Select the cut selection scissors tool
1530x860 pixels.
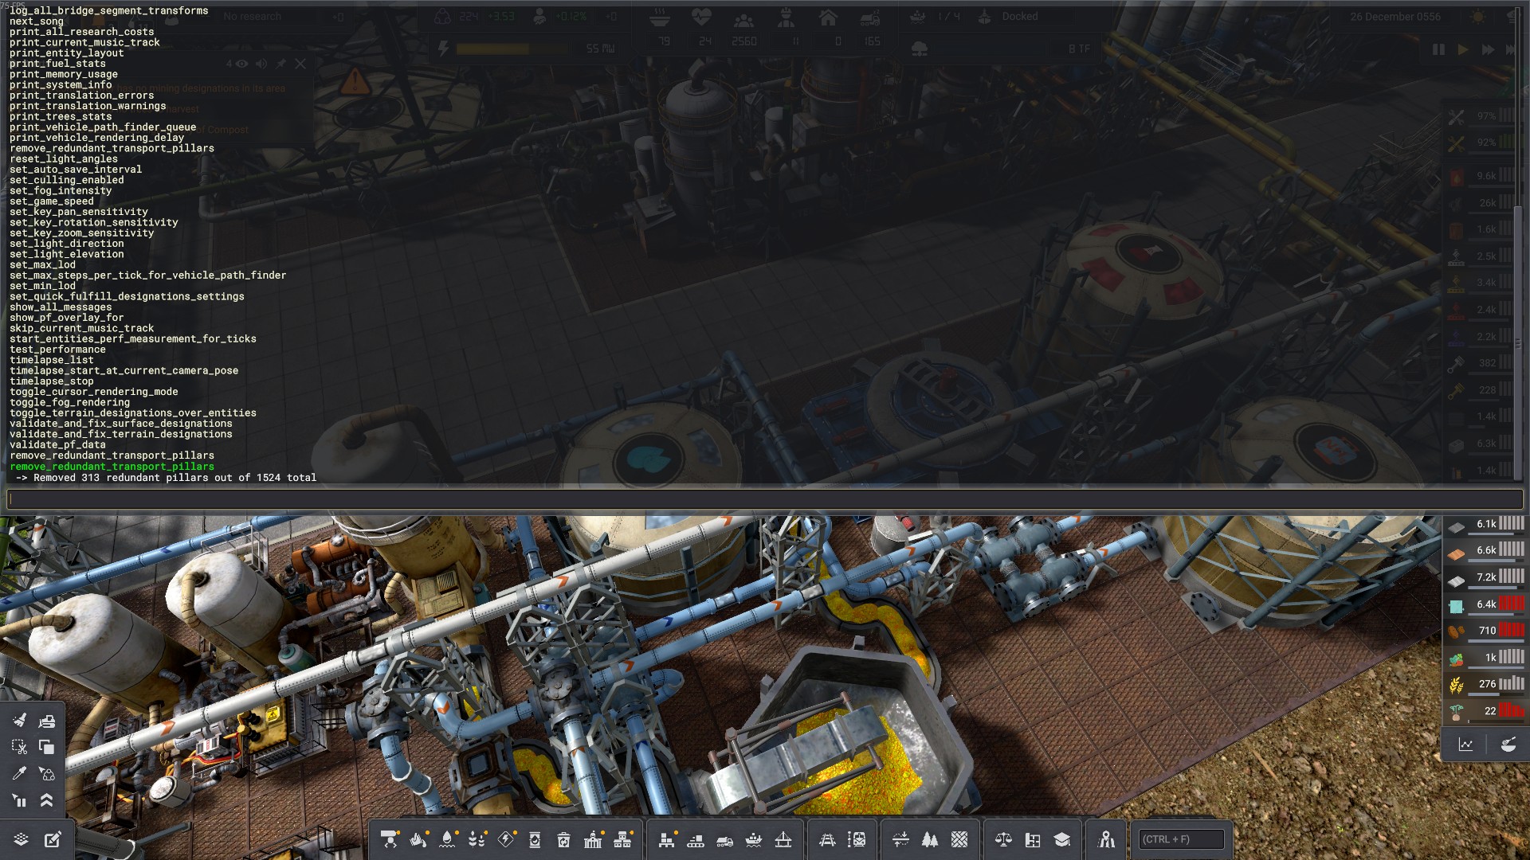pyautogui.click(x=20, y=747)
